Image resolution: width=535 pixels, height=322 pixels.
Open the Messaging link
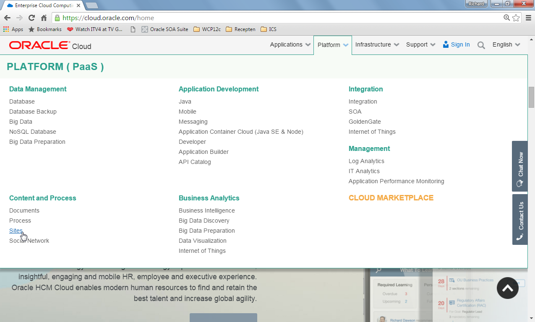193,122
